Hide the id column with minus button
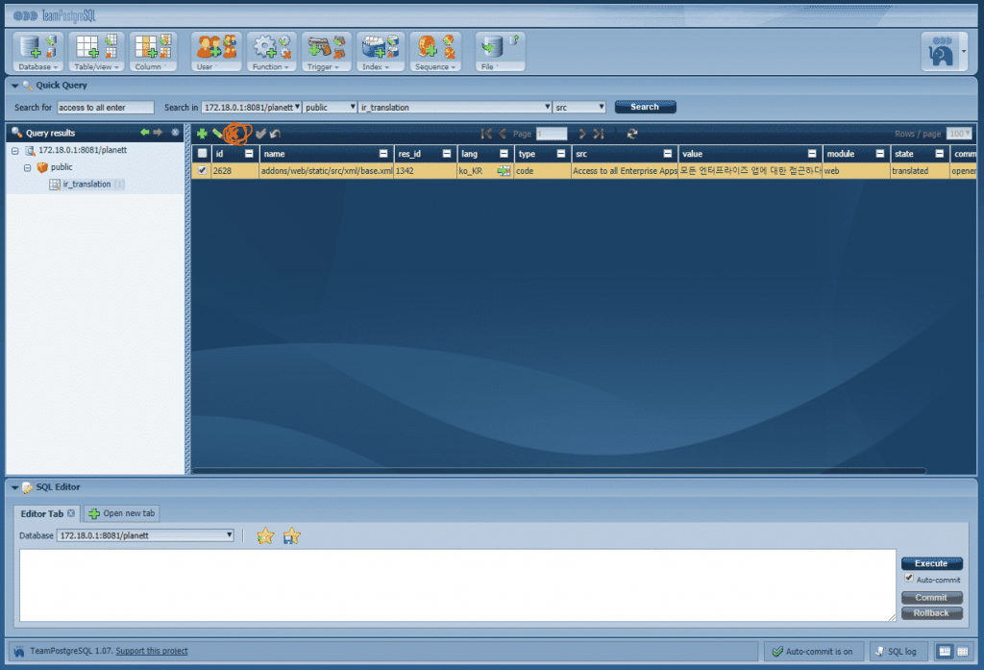This screenshot has width=984, height=670. click(249, 153)
